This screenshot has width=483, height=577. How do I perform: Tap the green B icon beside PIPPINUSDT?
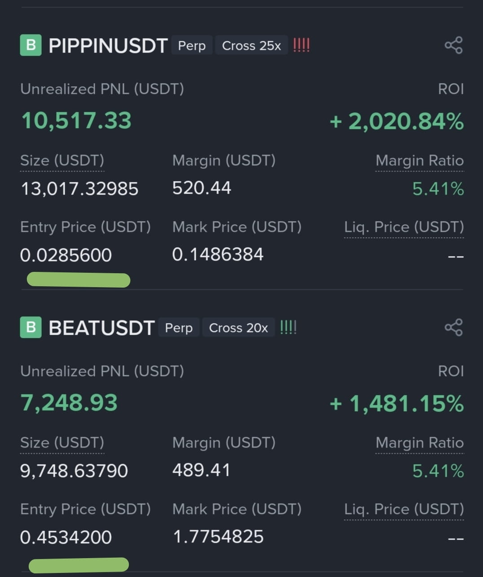pyautogui.click(x=31, y=45)
